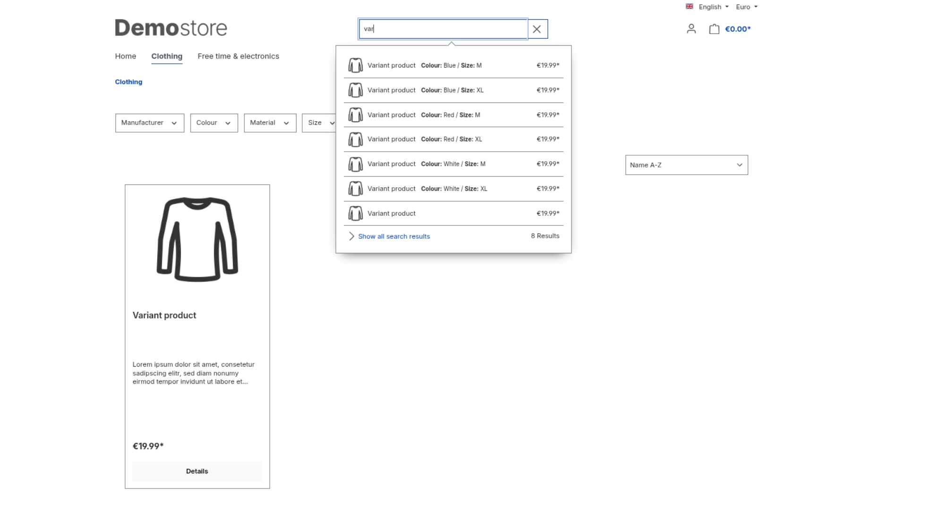Click the €19.99* price in Blue / M row
Image resolution: width=938 pixels, height=513 pixels.
point(548,65)
